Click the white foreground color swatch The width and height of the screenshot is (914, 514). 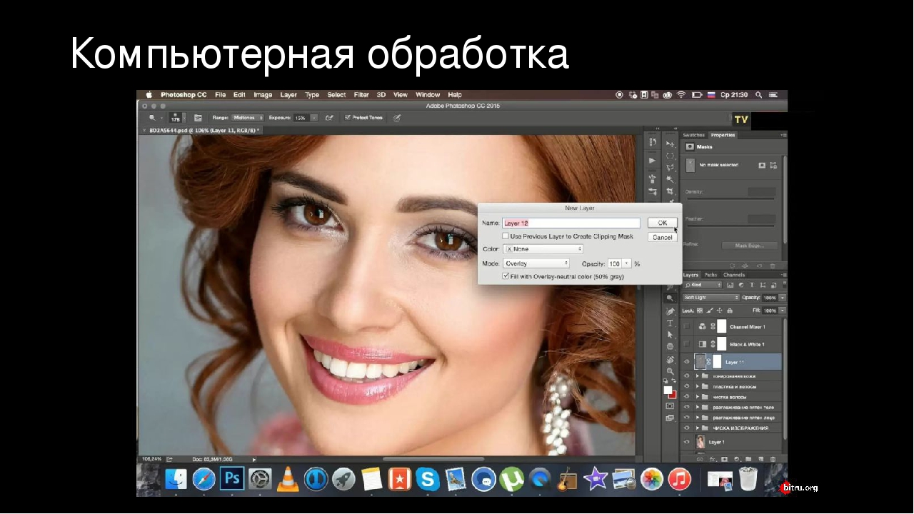point(668,390)
